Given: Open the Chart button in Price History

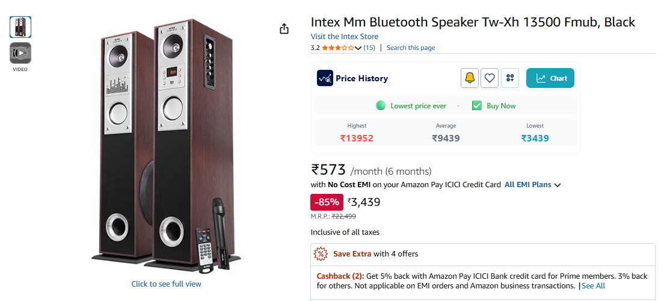Looking at the screenshot, I should (x=550, y=78).
